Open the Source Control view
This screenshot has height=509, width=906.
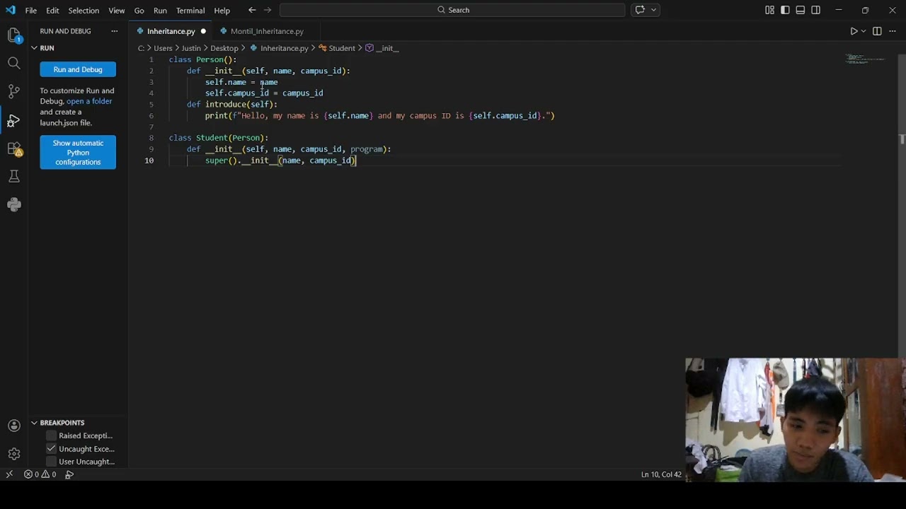13,92
